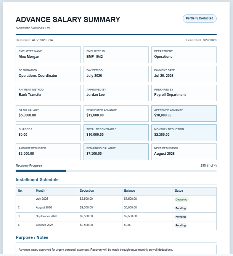233x256 pixels.
Task: Select approver name Jordan Lee
Action: point(96,95)
